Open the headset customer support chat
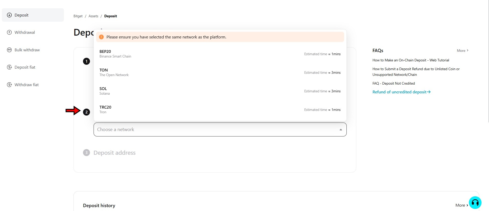 475,202
